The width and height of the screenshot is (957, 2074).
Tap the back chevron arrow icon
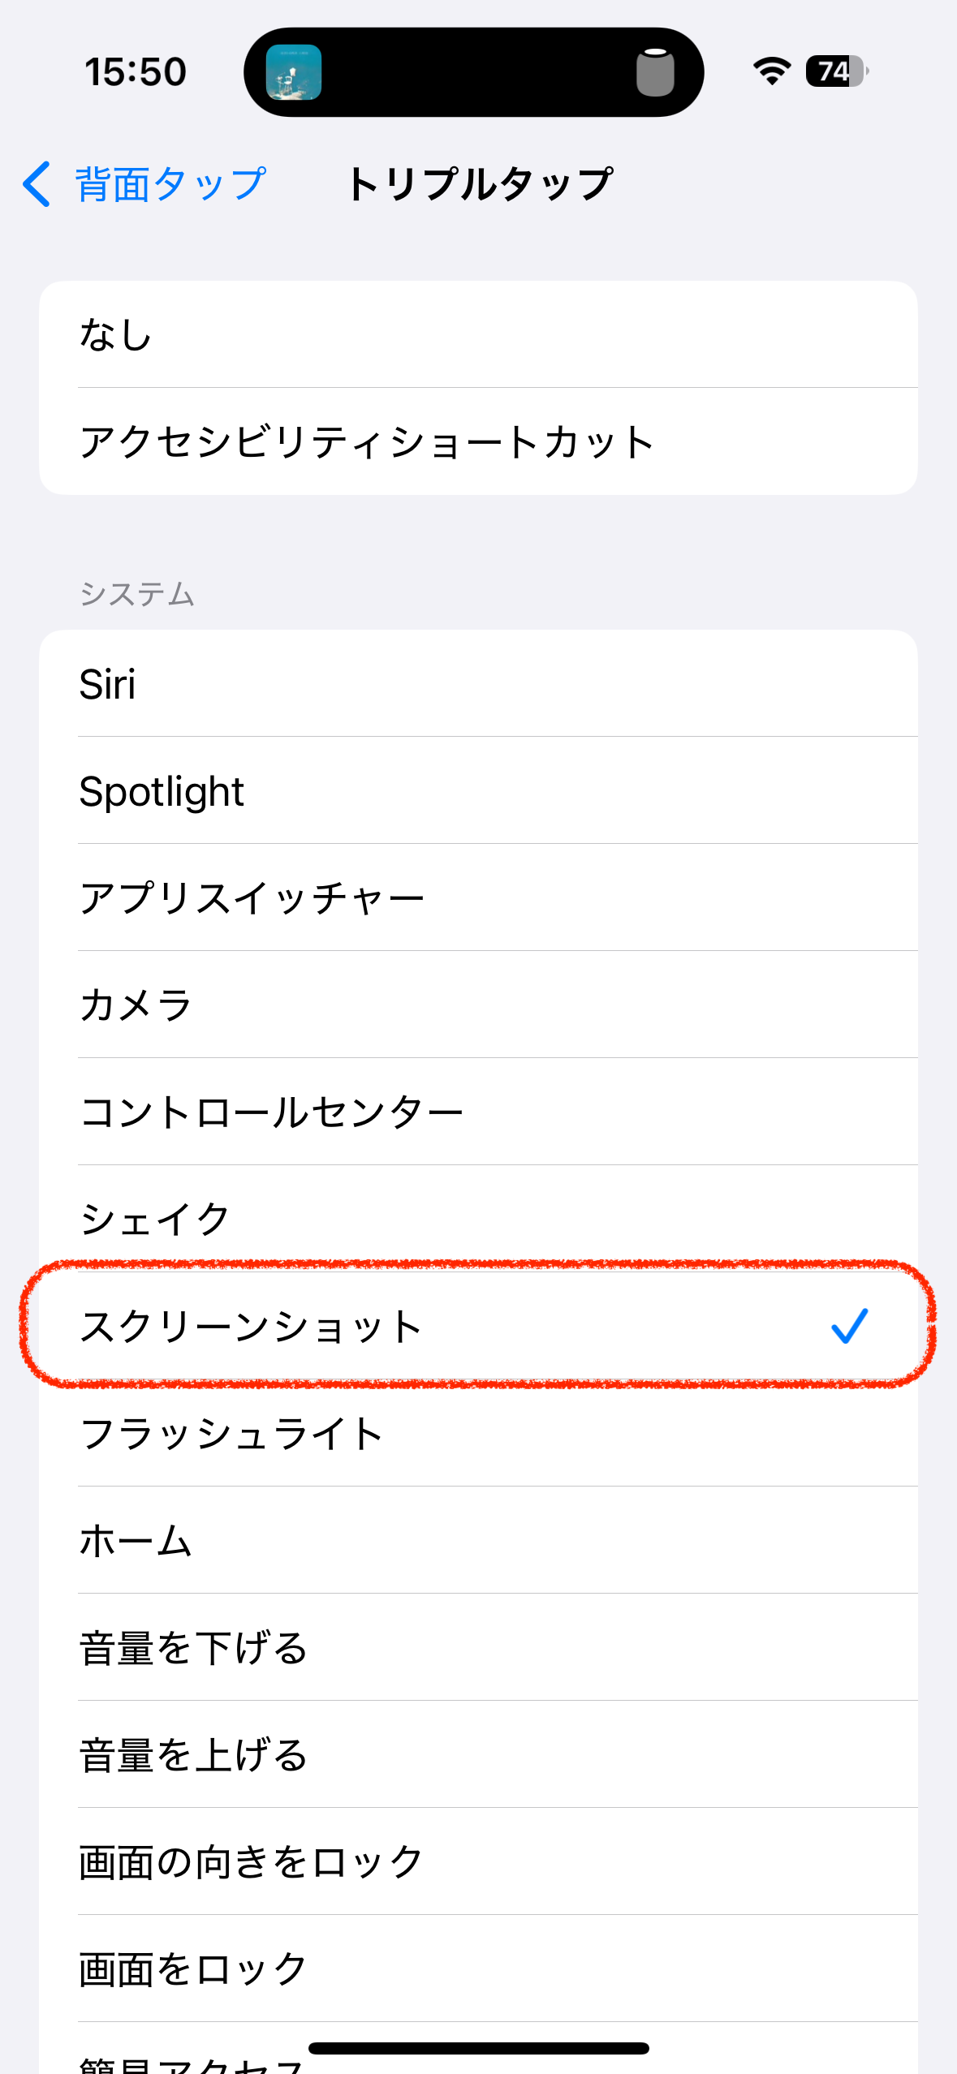tap(37, 184)
